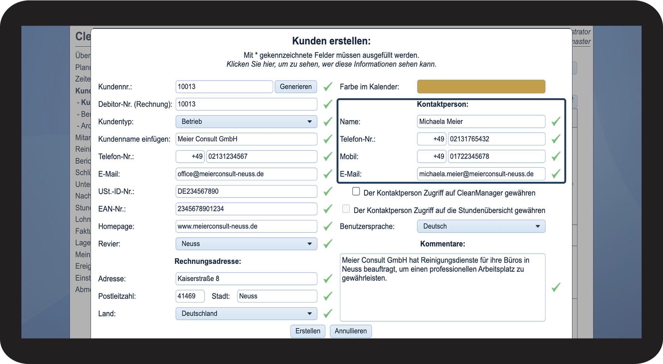Screen dimensions: 663x364
Task: Click into the Kundenname einfügen input field
Action: coord(246,139)
